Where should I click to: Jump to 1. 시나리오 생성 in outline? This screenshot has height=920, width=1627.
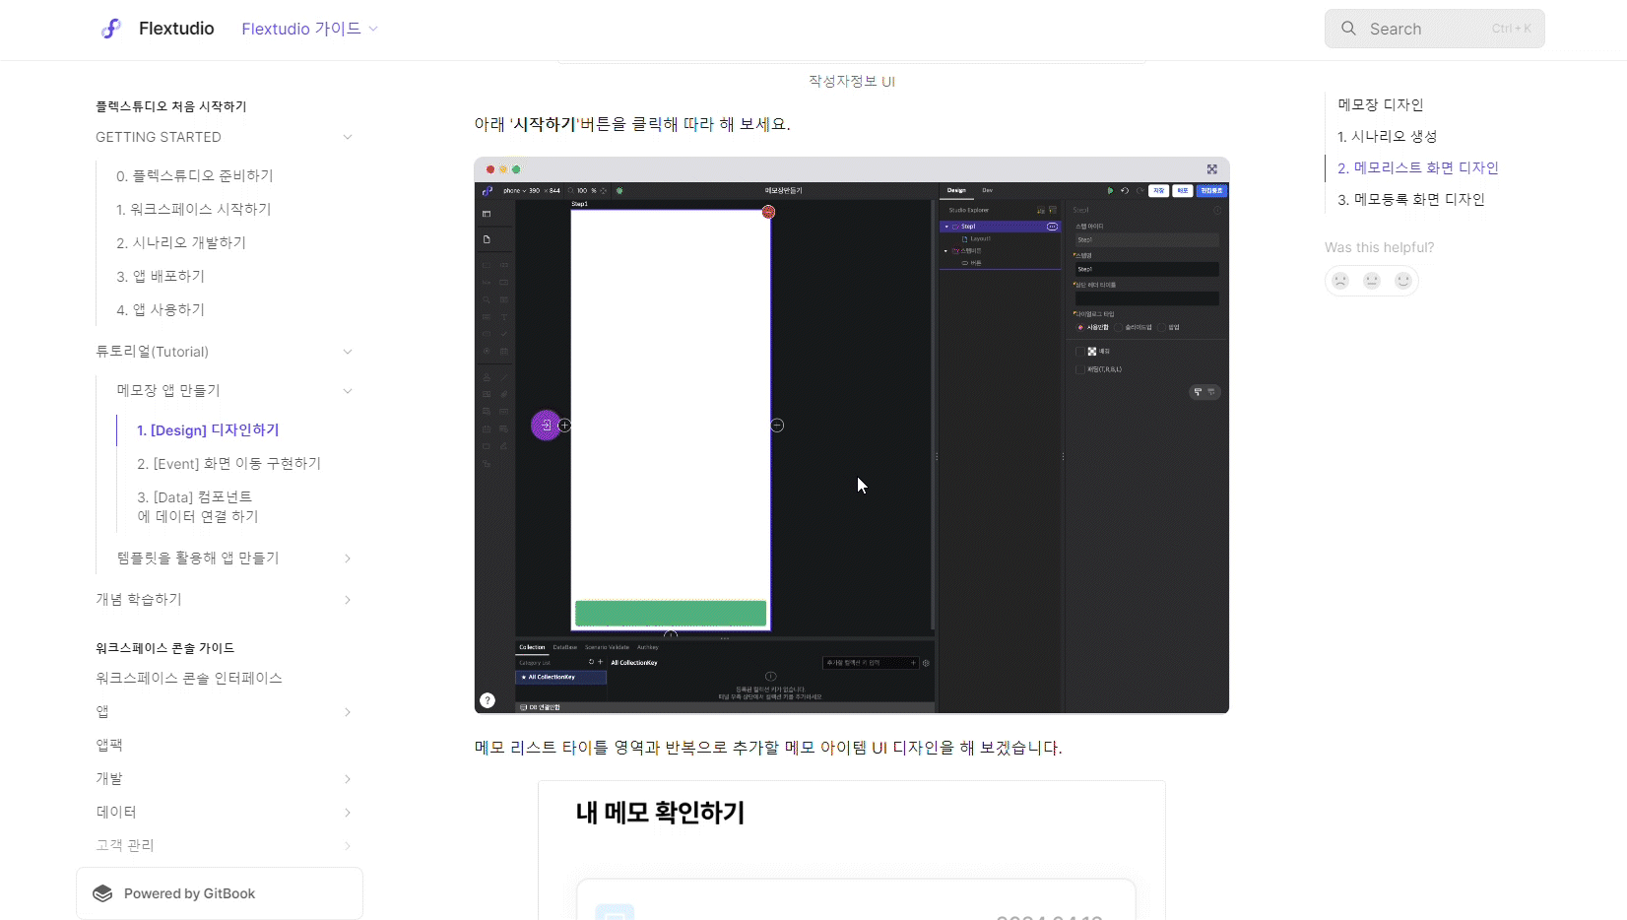point(1387,136)
